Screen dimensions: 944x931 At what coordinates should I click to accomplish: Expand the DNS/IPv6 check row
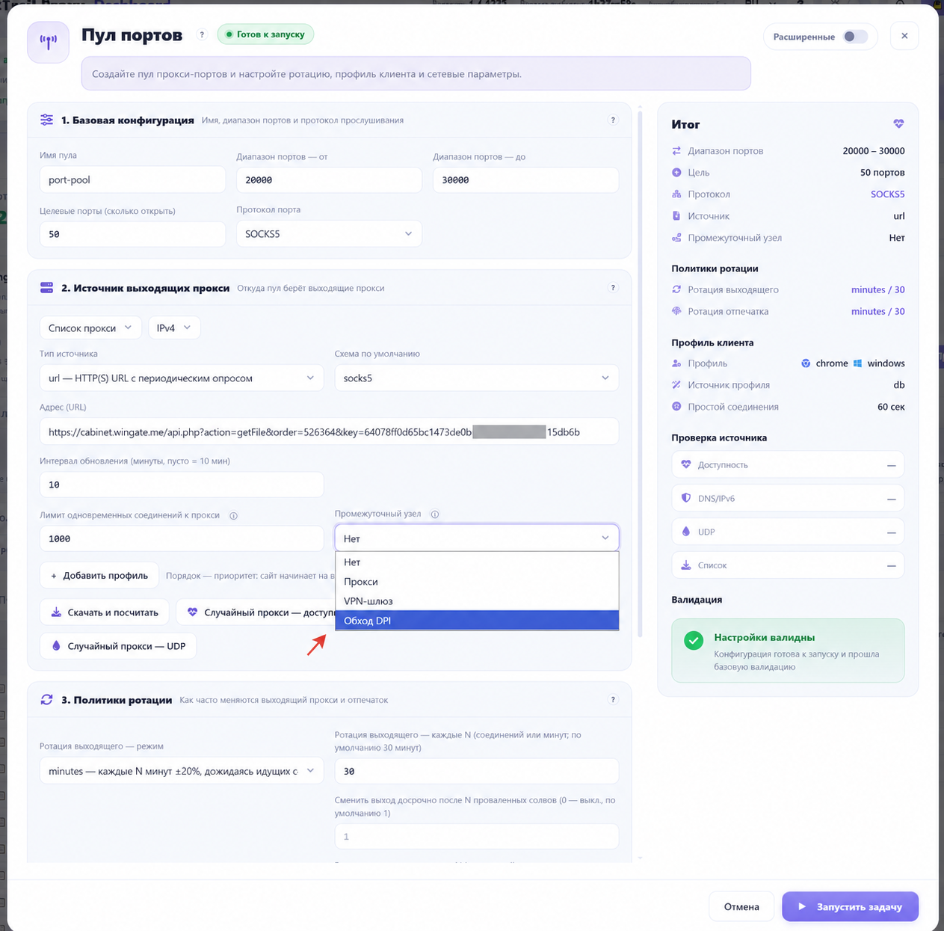click(x=788, y=498)
